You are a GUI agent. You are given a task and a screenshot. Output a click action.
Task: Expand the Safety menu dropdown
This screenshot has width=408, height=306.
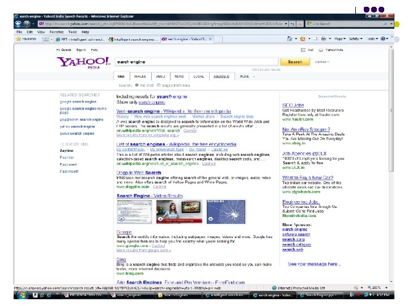(356, 39)
